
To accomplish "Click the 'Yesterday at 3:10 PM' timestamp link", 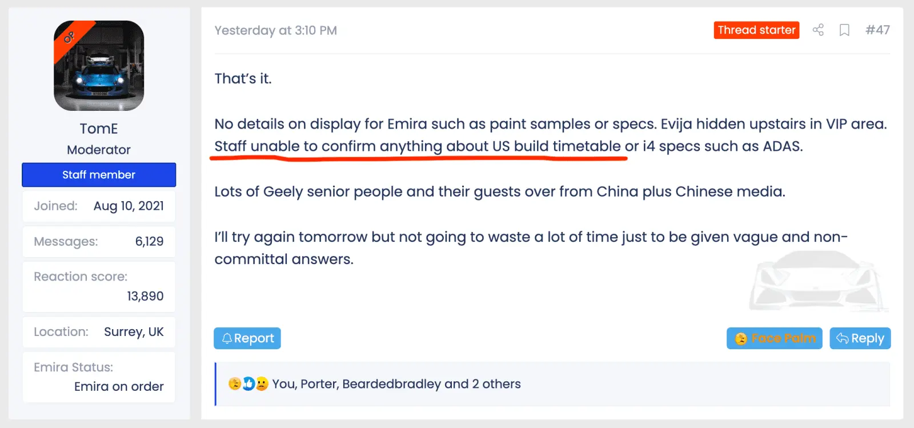I will coord(276,30).
